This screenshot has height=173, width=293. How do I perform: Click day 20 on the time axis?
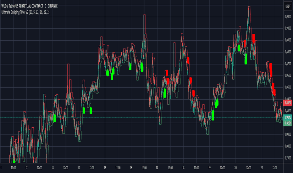point(236,168)
